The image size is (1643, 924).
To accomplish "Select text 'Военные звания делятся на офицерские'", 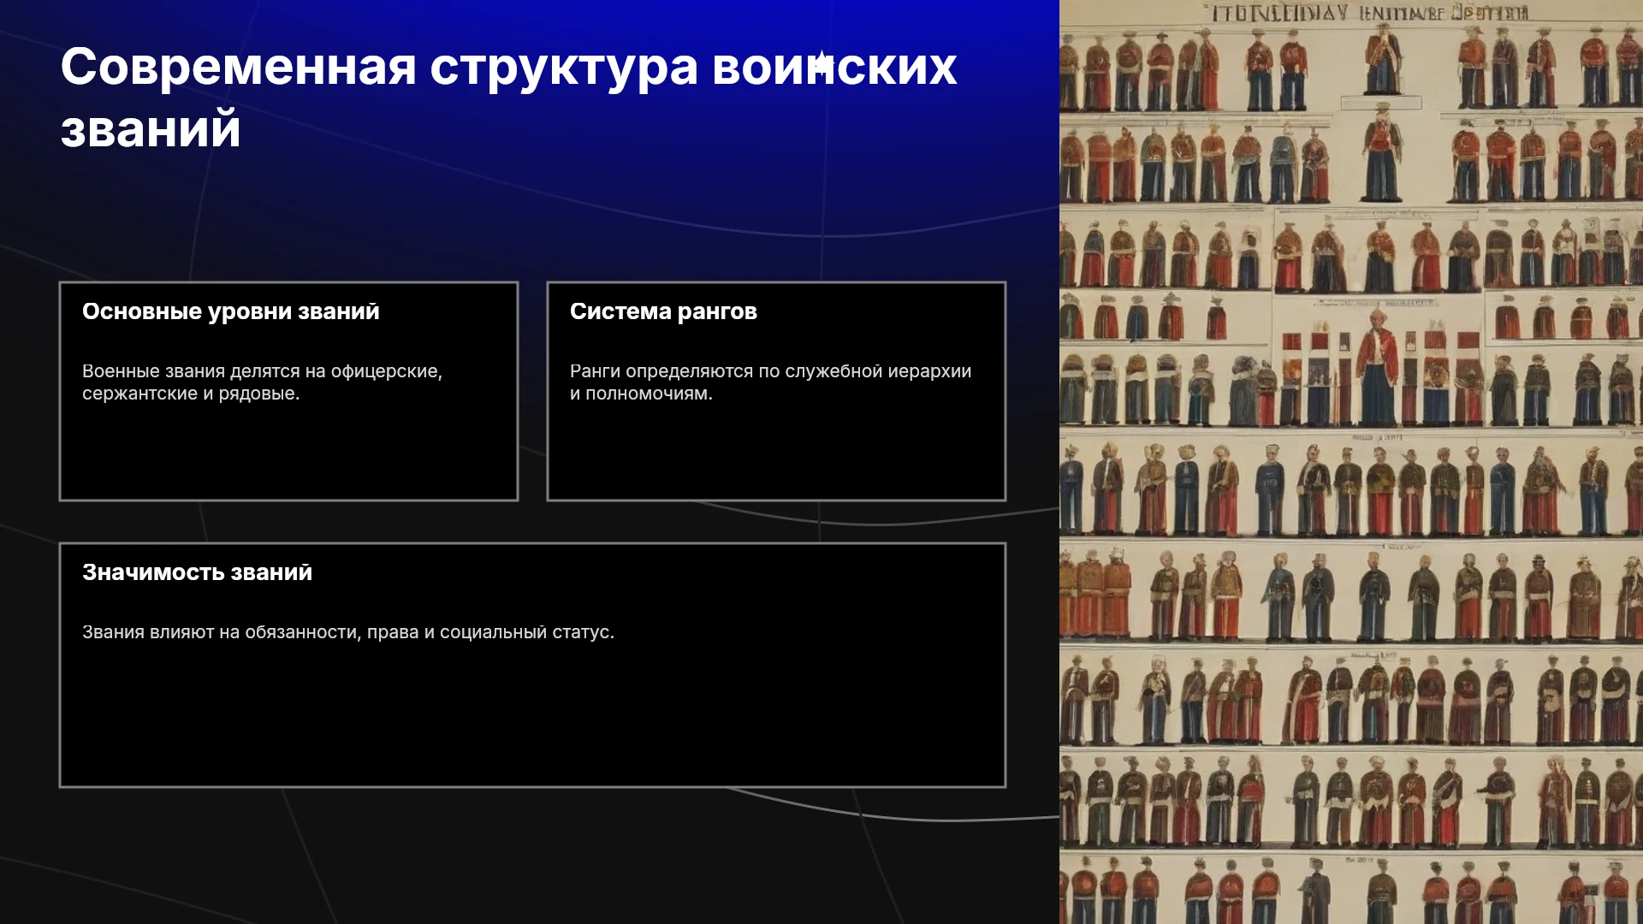I will pos(261,371).
